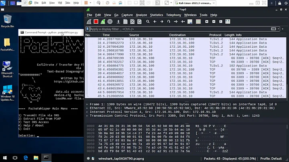
Task: Sort packets by the Destination column header
Action: point(177,35)
